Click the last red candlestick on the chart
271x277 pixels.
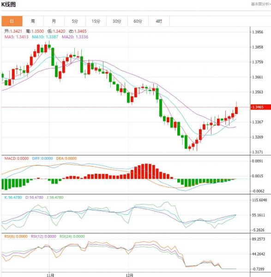click(x=236, y=110)
